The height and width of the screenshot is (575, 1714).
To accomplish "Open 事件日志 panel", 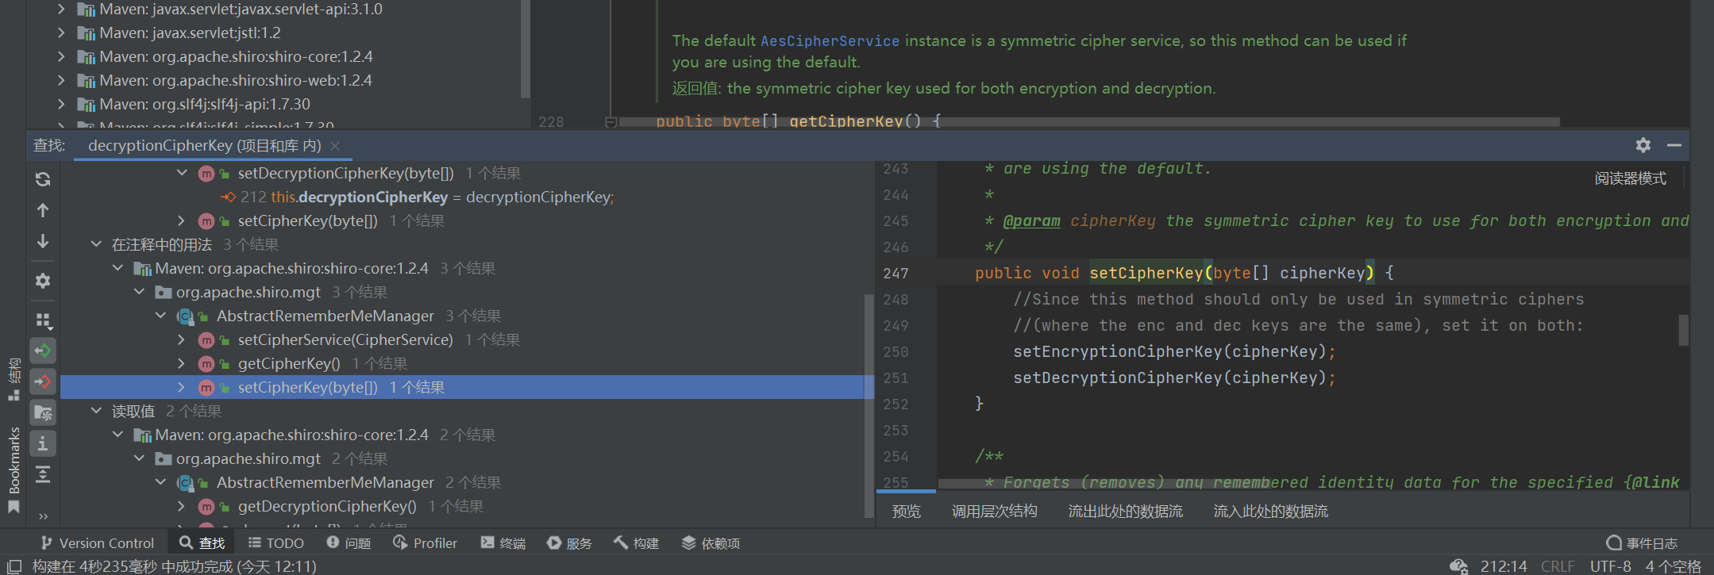I will pyautogui.click(x=1642, y=543).
